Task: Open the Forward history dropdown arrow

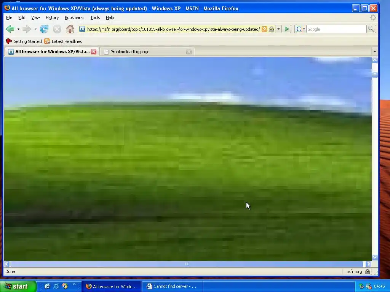Action: point(35,29)
